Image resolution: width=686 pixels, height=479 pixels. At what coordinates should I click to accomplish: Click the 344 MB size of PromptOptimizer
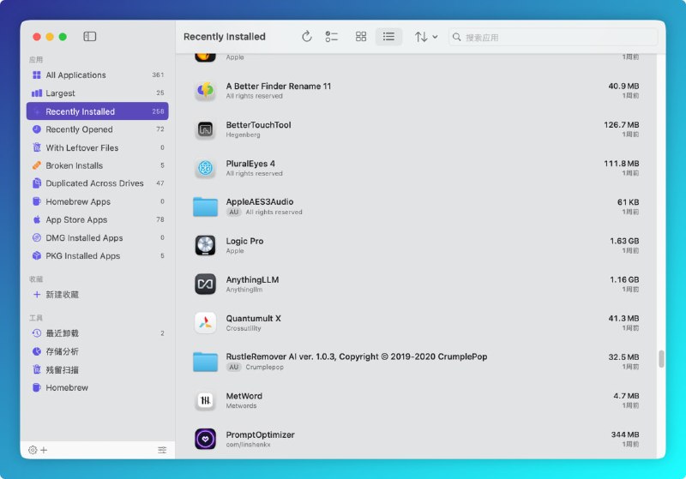pos(625,434)
